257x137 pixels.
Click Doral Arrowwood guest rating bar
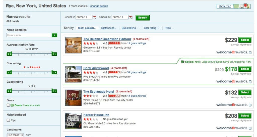pyautogui.click(x=114, y=72)
